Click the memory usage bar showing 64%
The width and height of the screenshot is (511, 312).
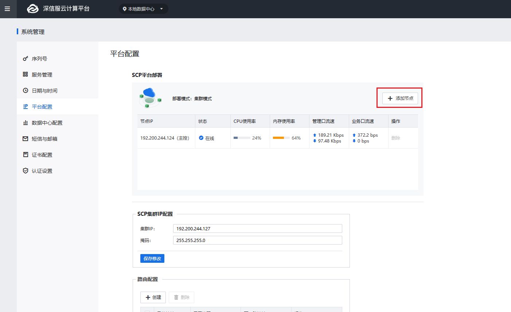coord(281,138)
